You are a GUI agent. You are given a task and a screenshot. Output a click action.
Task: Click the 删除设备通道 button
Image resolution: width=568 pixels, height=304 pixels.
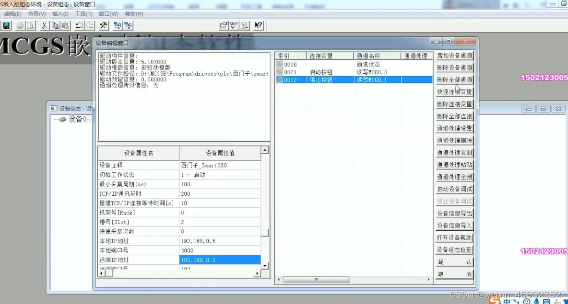454,68
